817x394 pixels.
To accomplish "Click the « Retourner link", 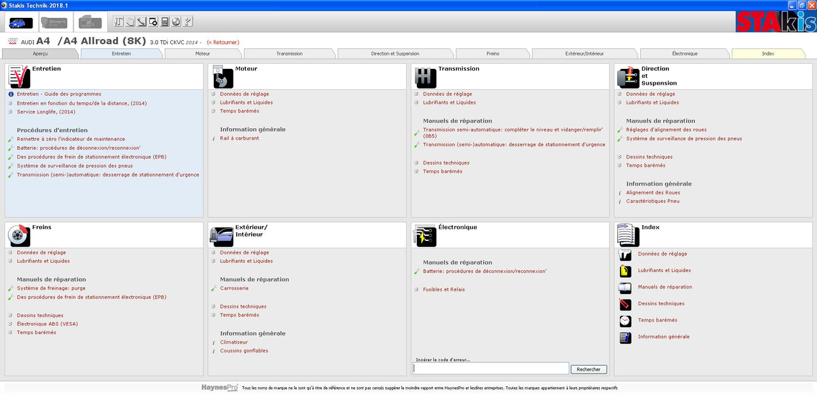I will click(x=223, y=43).
